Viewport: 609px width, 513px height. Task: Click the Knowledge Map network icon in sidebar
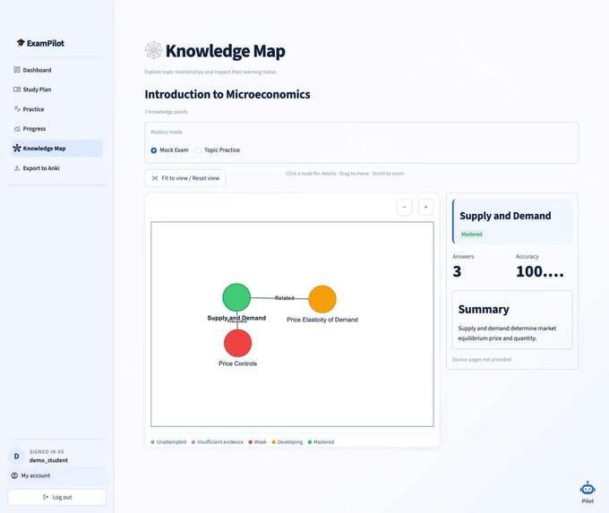pyautogui.click(x=17, y=148)
